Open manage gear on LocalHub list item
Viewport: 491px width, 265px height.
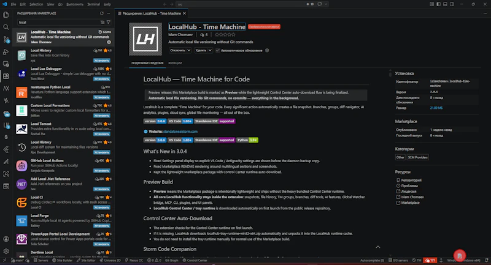[109, 42]
